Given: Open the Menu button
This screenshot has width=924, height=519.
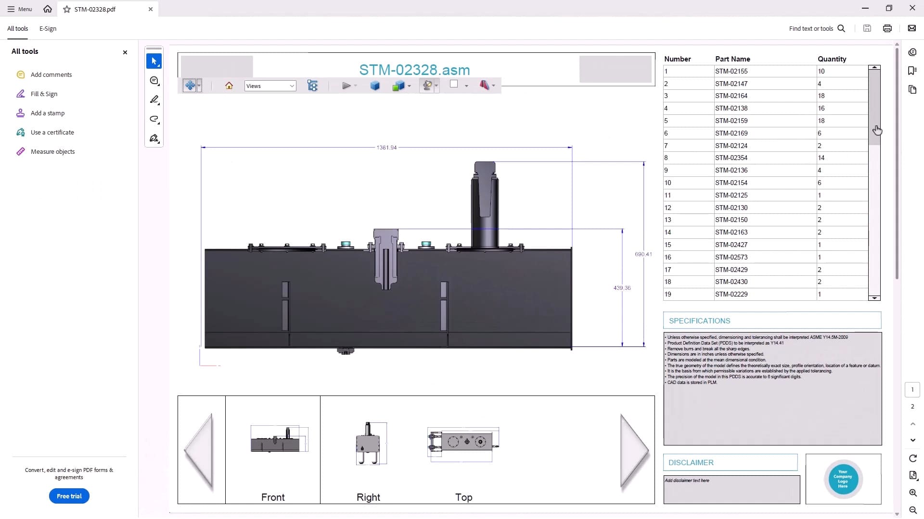Looking at the screenshot, I should tap(20, 9).
